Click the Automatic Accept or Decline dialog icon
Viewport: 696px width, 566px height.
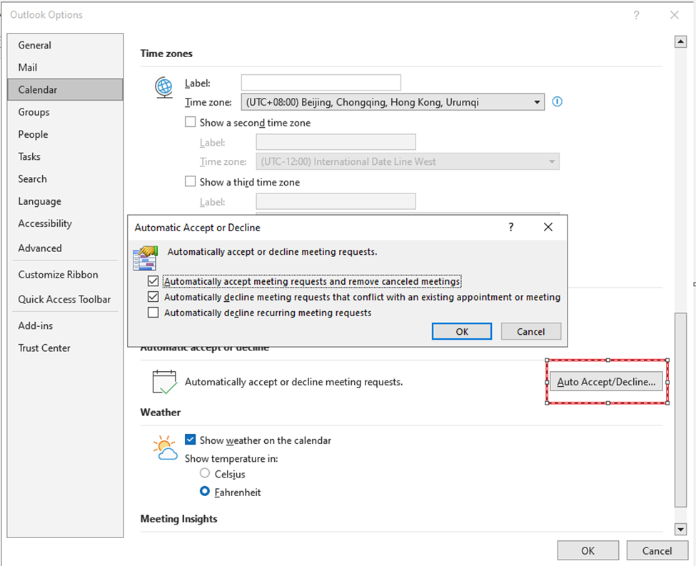(x=145, y=258)
